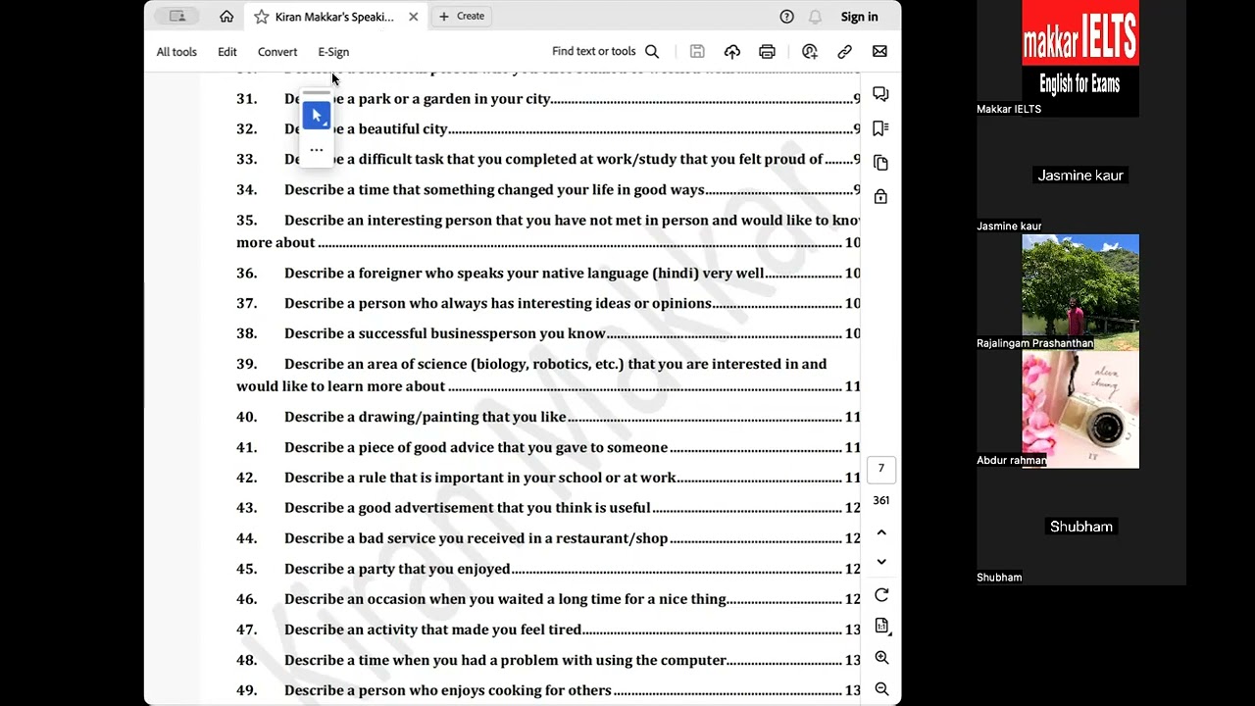Click the Create button
1255x706 pixels.
[x=462, y=16]
